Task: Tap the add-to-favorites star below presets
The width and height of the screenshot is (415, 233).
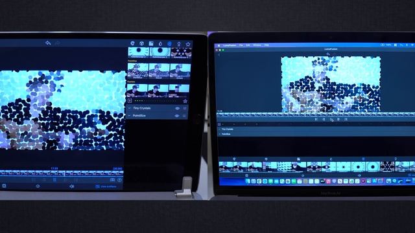Action: [185, 101]
